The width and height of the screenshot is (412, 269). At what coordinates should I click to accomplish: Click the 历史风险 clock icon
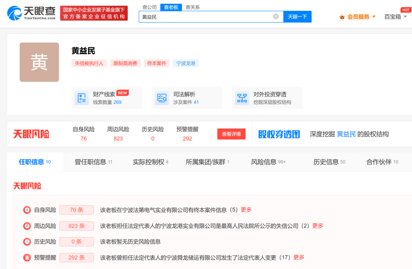27,242
